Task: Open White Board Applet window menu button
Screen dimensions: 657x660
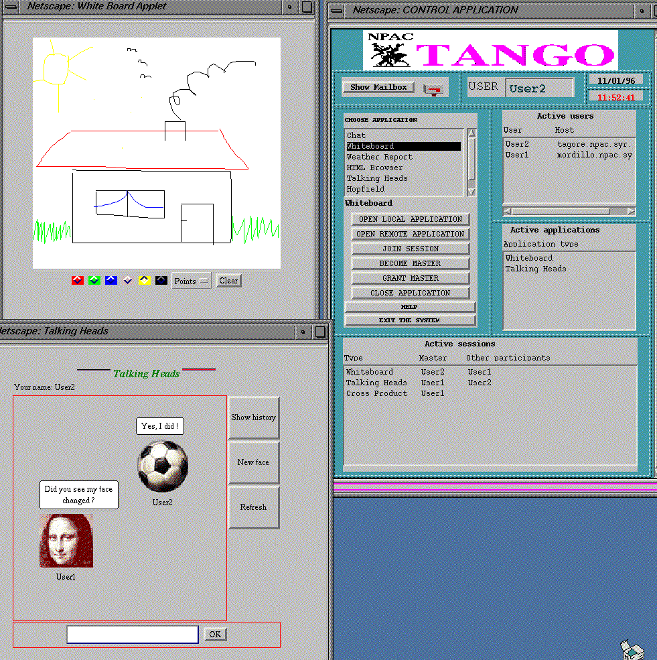Action: (x=11, y=7)
